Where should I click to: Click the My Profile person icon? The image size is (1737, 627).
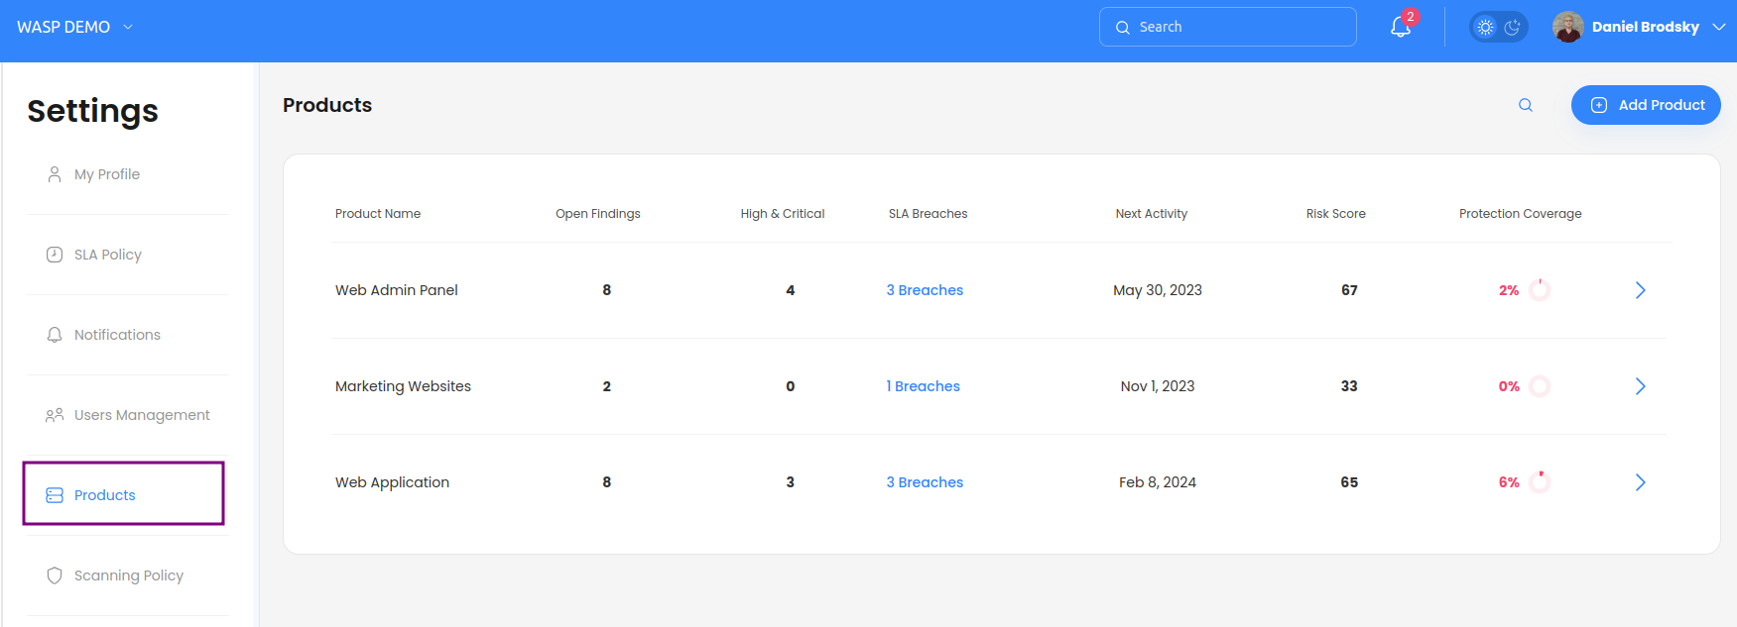[55, 174]
